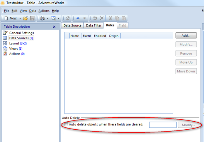Image resolution: width=204 pixels, height=142 pixels.
Task: Click the Cut scissors icon
Action: click(110, 18)
